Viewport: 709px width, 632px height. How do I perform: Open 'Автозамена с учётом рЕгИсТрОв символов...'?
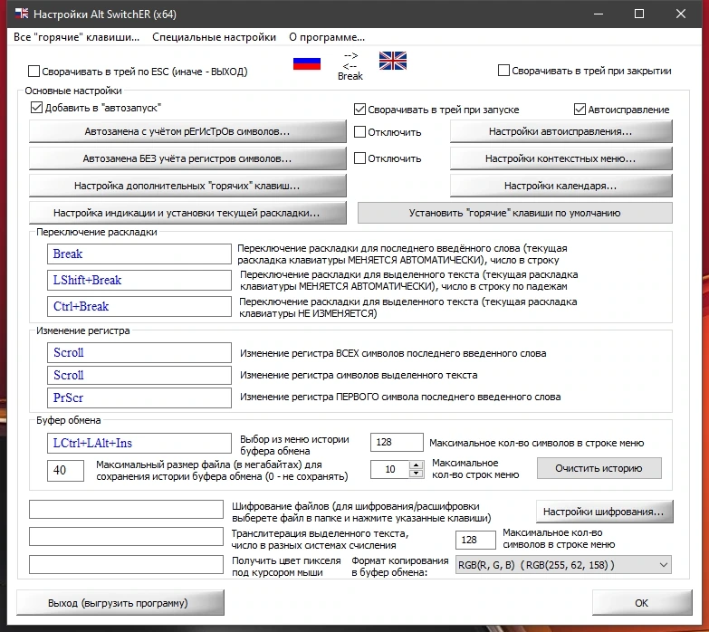click(x=187, y=131)
